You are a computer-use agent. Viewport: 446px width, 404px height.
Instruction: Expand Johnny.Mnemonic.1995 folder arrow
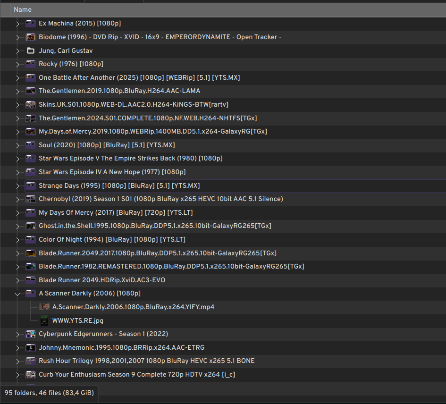17,348
